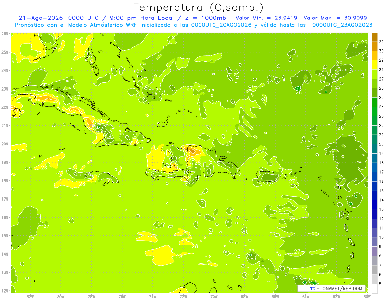Click the longitude label '80W'

61,296
